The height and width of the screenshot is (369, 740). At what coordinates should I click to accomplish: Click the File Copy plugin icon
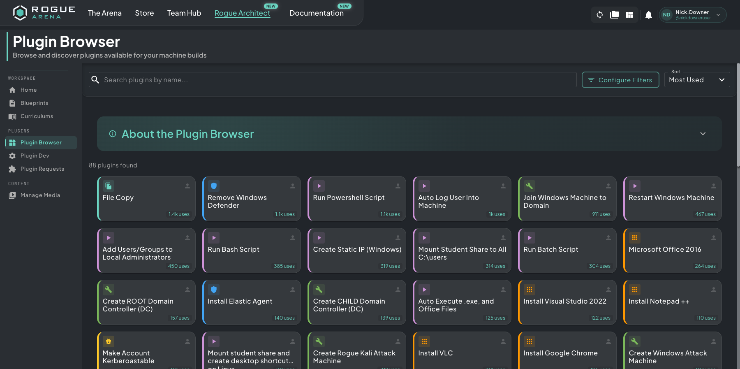[x=109, y=186]
